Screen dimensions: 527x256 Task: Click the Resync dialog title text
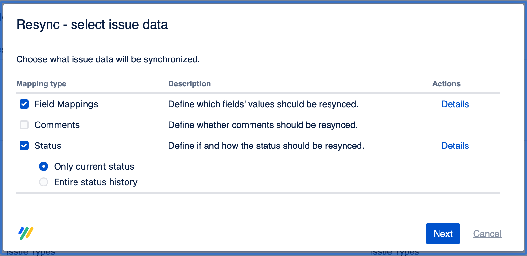(x=92, y=25)
